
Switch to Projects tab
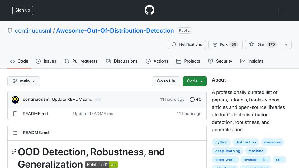[x=188, y=61]
